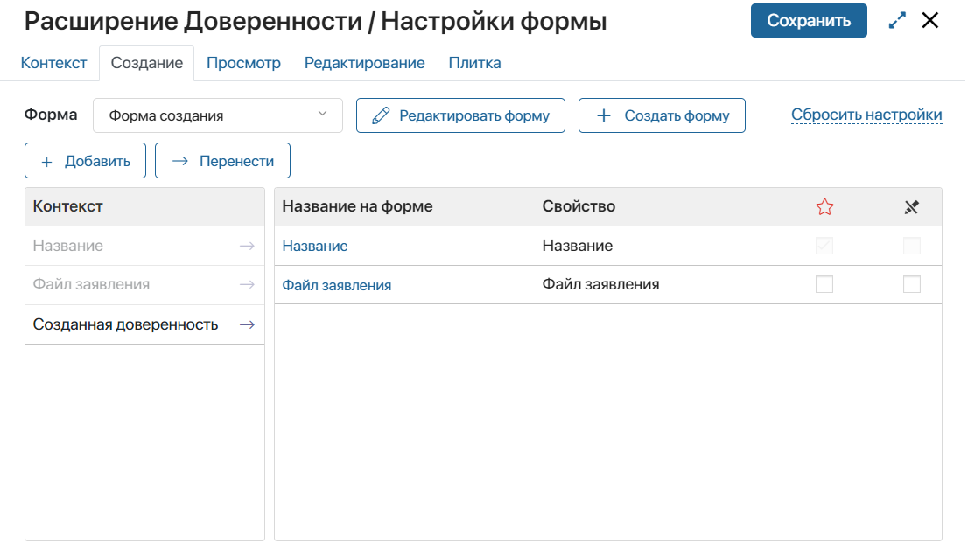Switch to the Контекст tab
The height and width of the screenshot is (550, 968).
[x=54, y=63]
